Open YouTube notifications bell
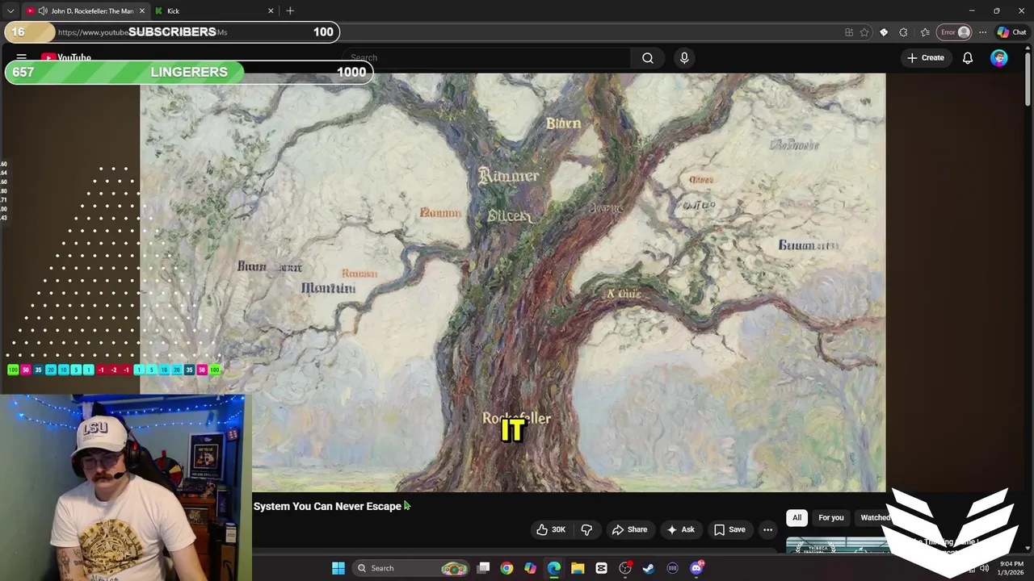Viewport: 1034px width, 581px height. (967, 57)
